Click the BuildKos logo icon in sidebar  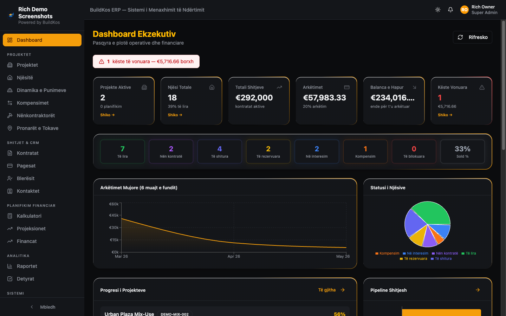11,15
